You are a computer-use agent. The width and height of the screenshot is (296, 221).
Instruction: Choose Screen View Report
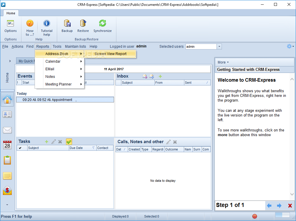pos(110,54)
